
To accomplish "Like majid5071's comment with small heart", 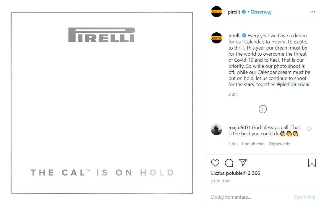I will [309, 129].
